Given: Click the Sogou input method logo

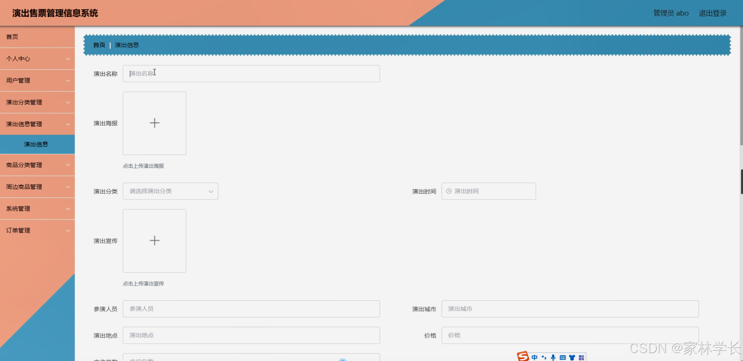Looking at the screenshot, I should 523,356.
